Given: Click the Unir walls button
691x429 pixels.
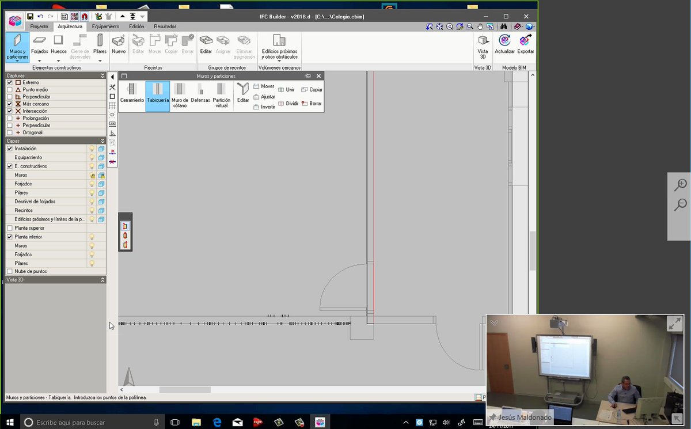Looking at the screenshot, I should pos(286,90).
